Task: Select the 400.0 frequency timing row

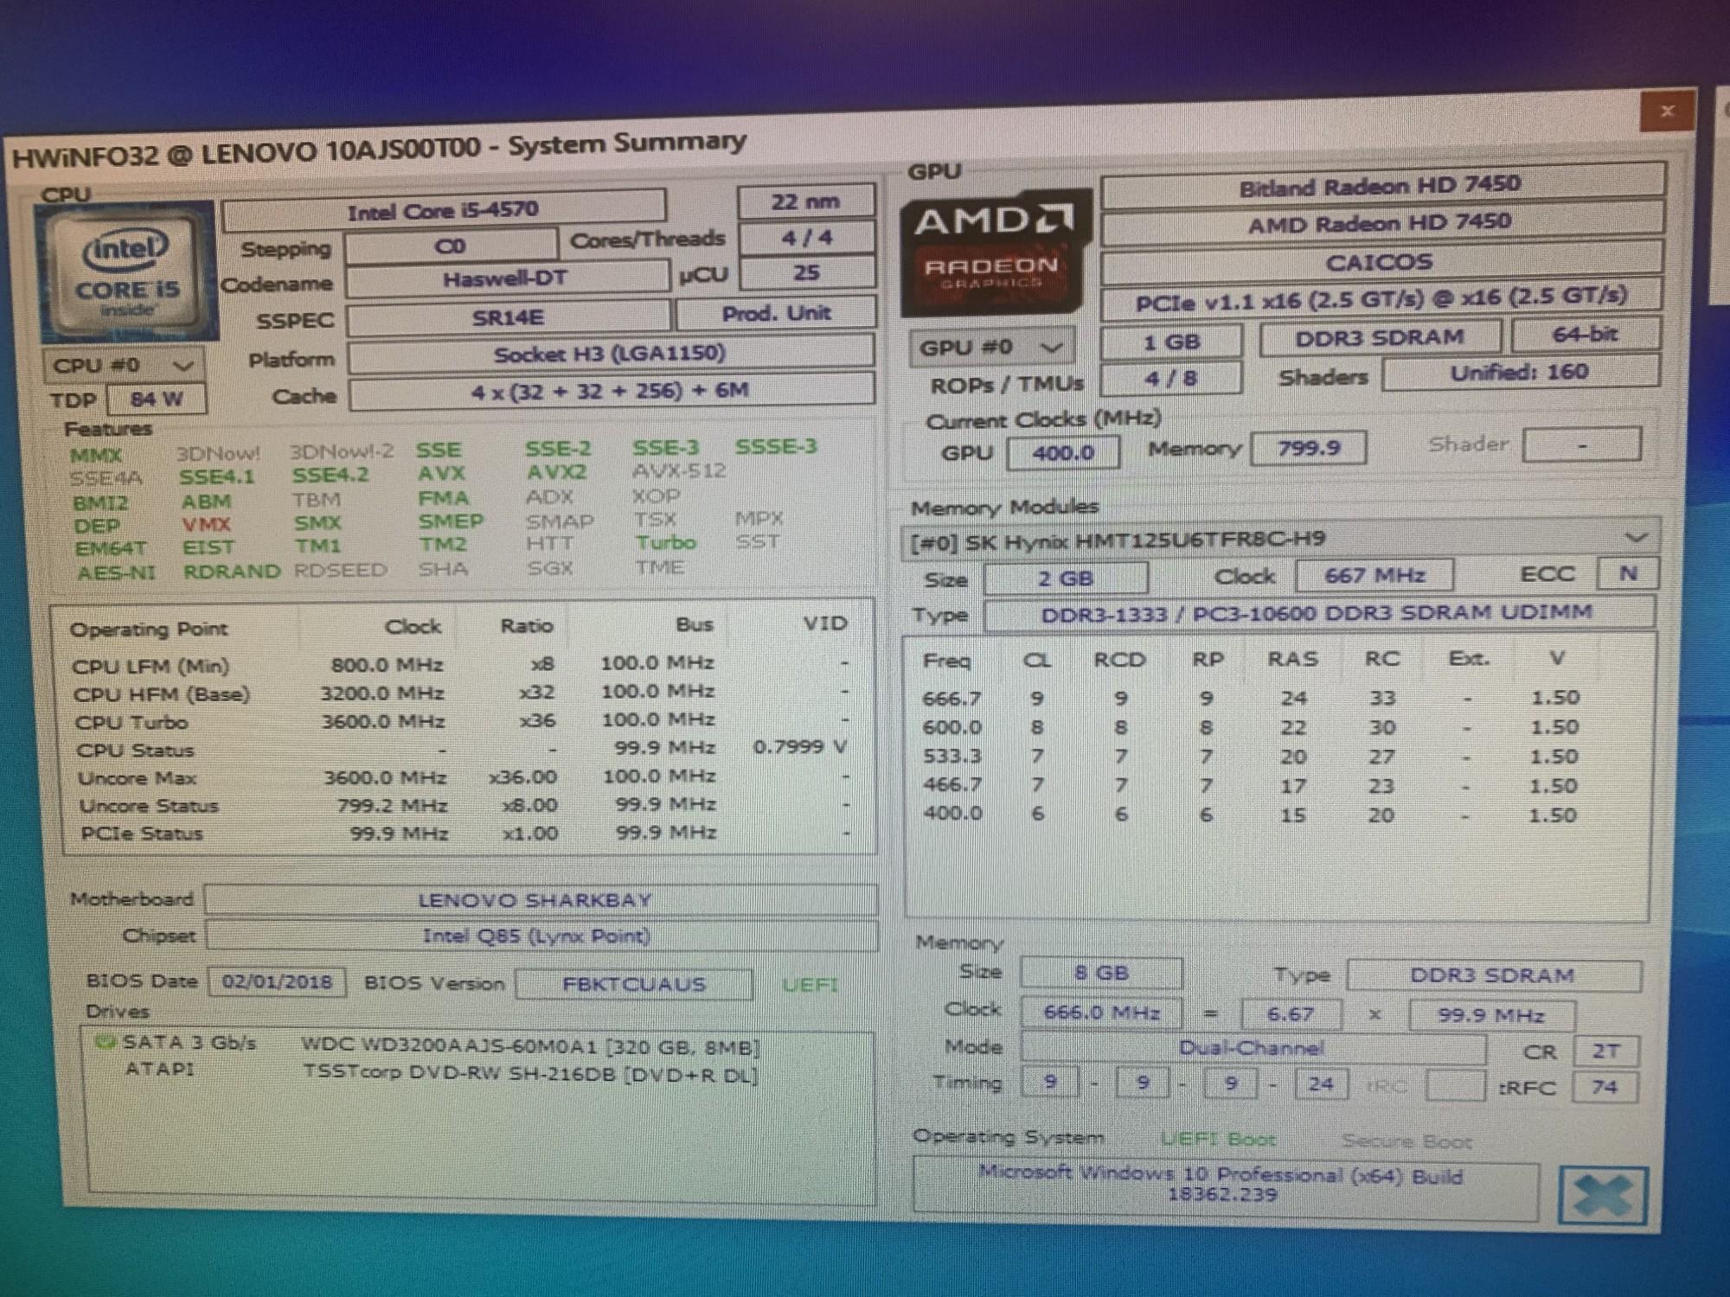Action: coord(1250,815)
